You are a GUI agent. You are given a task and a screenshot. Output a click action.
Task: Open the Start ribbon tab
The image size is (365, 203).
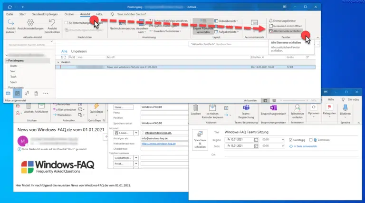(x=22, y=14)
